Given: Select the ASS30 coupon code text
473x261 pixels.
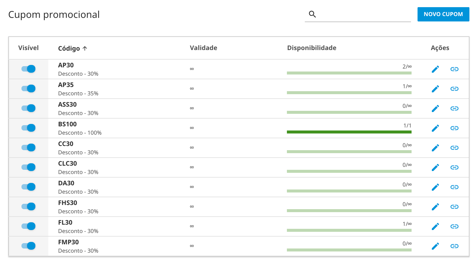Looking at the screenshot, I should click(67, 105).
